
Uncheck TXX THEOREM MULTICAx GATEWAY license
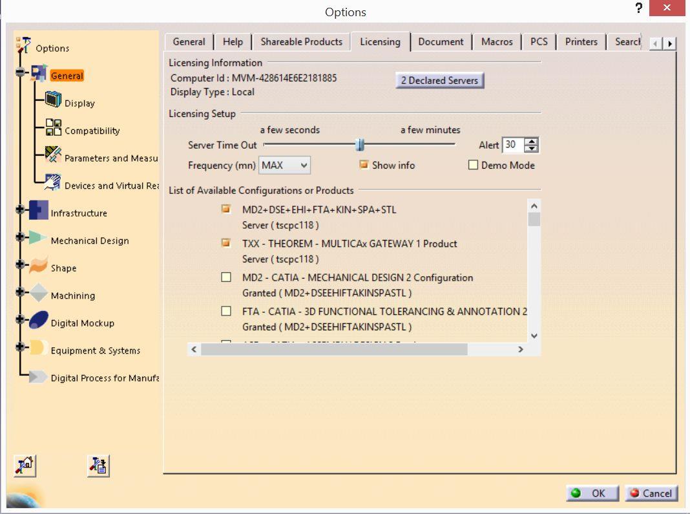(x=226, y=242)
